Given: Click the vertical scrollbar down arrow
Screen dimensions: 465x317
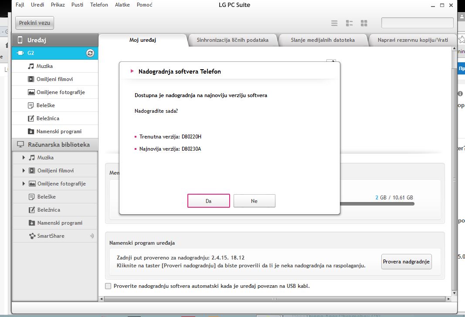Looking at the screenshot, I should point(454,293).
